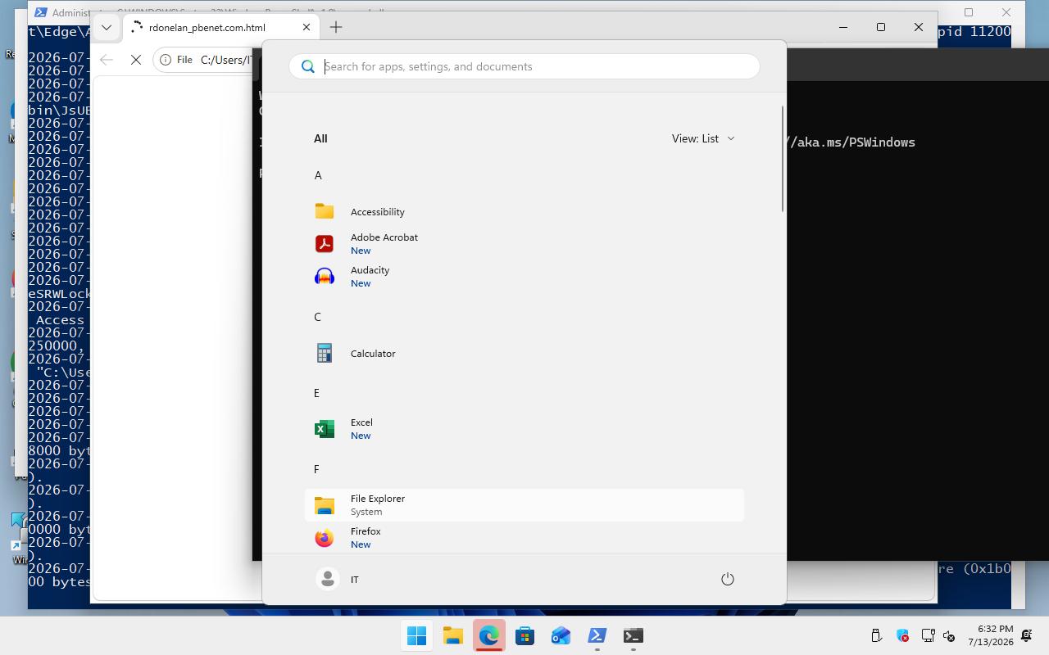Open the Calculator app

tap(524, 353)
